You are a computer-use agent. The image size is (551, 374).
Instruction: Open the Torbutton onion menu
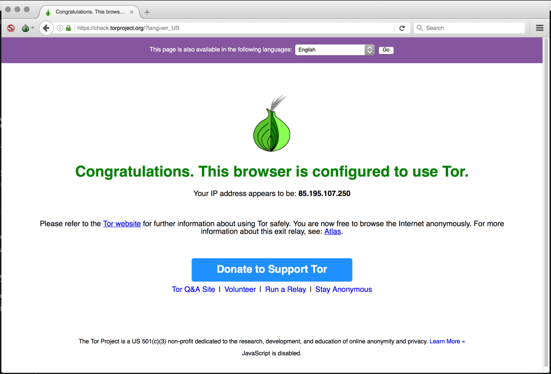click(x=28, y=28)
